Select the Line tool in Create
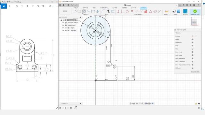Viewport: 205px width, 115px height. 75,11
